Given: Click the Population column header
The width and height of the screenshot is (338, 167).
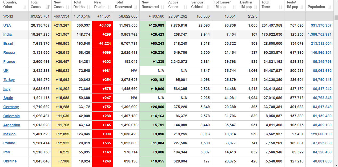Looking at the screenshot, I should (x=320, y=6).
